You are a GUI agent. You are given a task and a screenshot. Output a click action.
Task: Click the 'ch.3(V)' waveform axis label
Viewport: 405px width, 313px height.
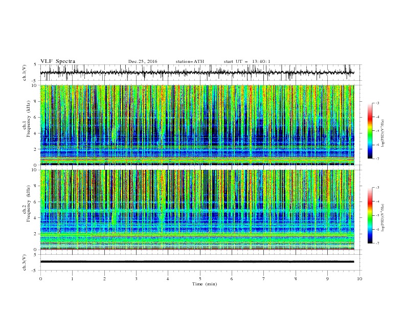click(25, 262)
